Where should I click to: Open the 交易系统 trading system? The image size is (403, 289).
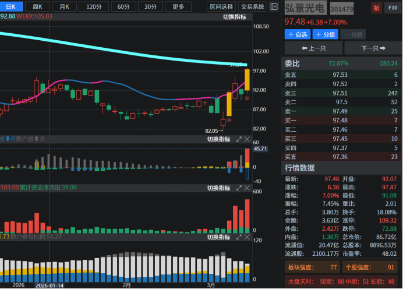coord(252,7)
